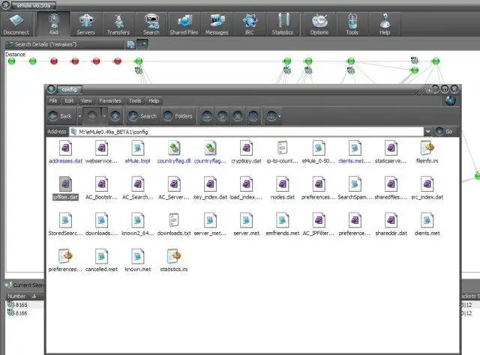480x355 pixels.
Task: Select the shareddir.dat file
Action: pyautogui.click(x=391, y=224)
